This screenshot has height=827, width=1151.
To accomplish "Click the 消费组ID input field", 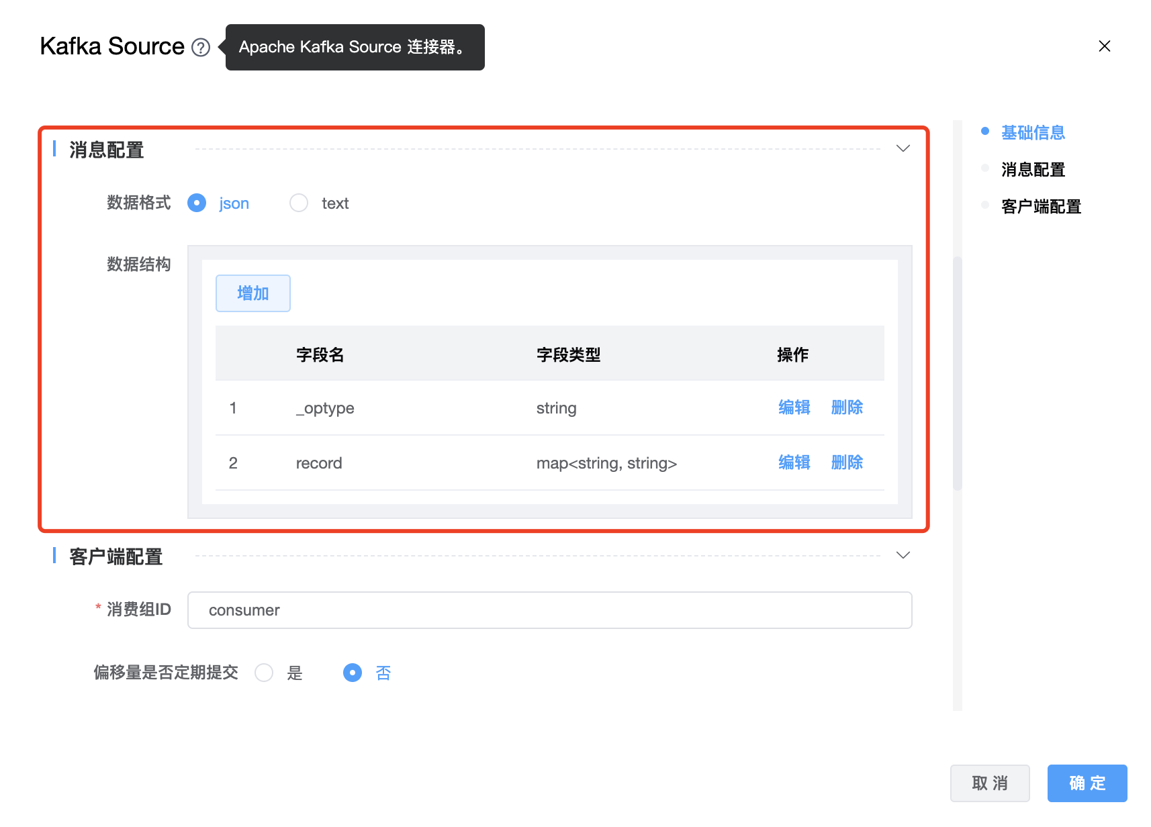I will 549,610.
